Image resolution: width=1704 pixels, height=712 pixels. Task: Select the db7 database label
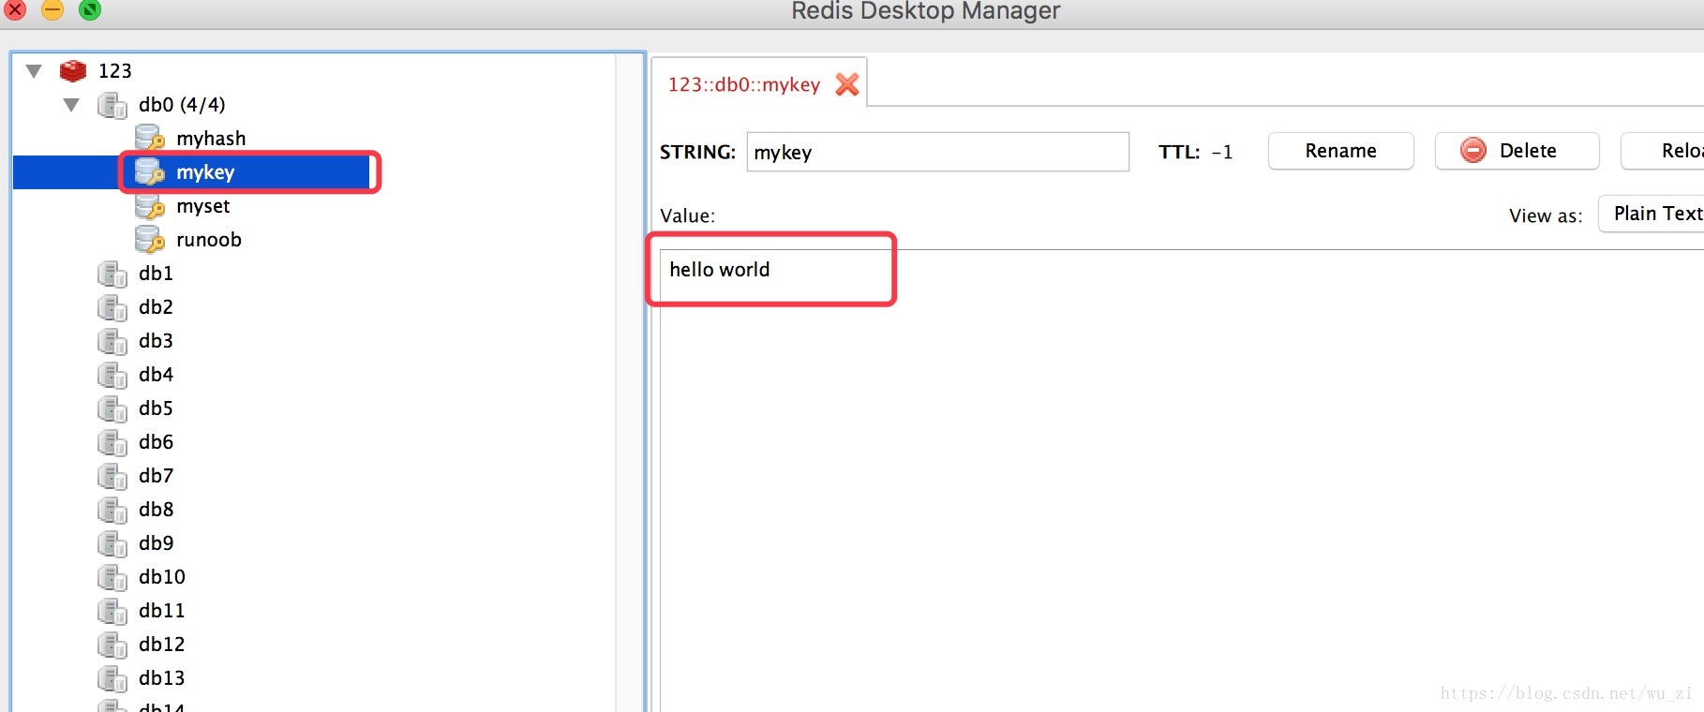156,476
